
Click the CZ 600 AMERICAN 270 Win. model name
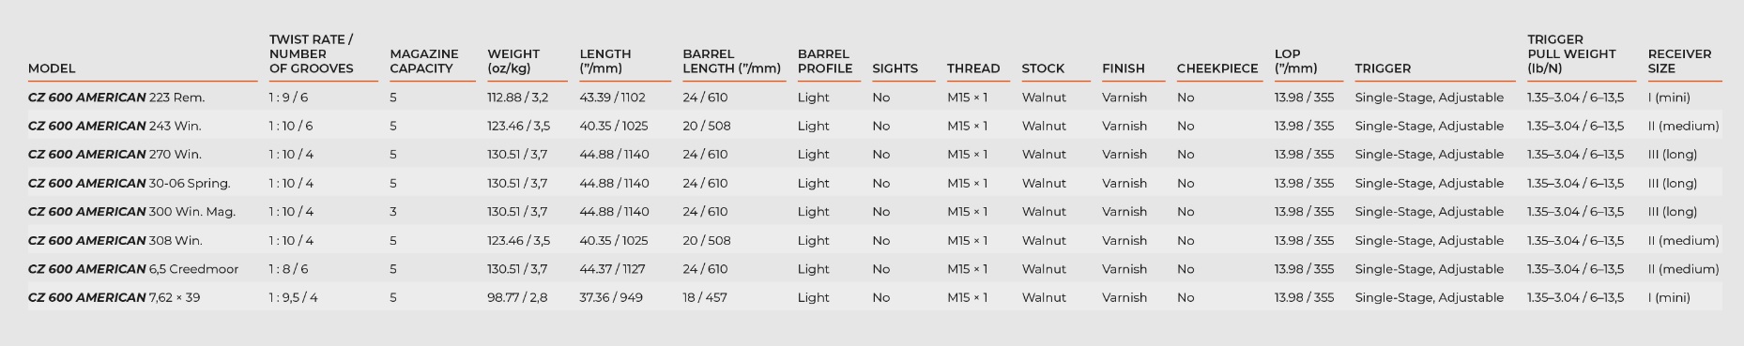tap(115, 155)
